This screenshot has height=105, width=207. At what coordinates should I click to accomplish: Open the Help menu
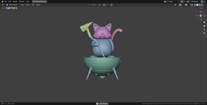(28, 2)
